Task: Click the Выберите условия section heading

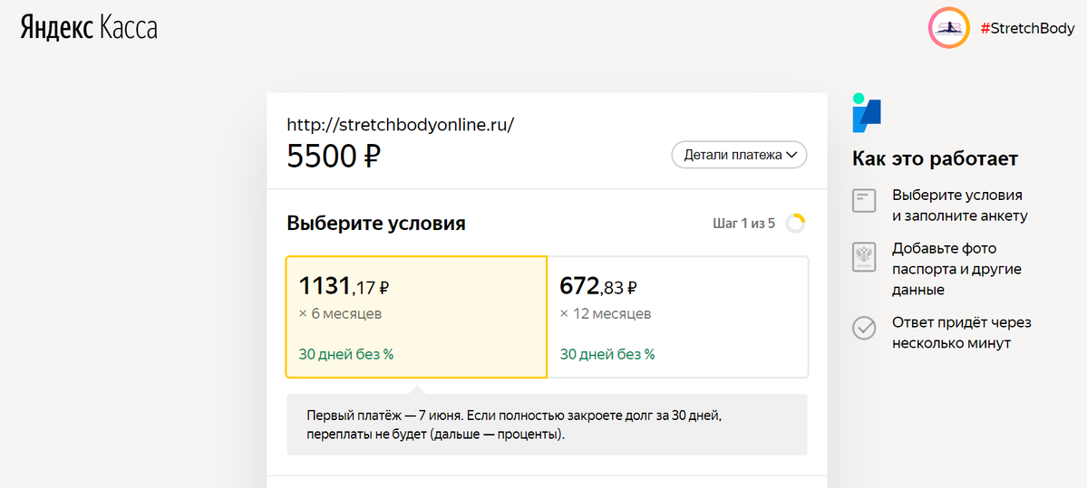Action: point(375,224)
